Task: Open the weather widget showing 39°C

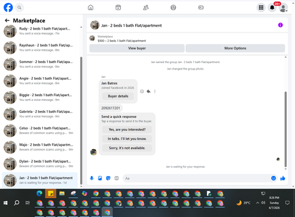Action: pyautogui.click(x=244, y=203)
